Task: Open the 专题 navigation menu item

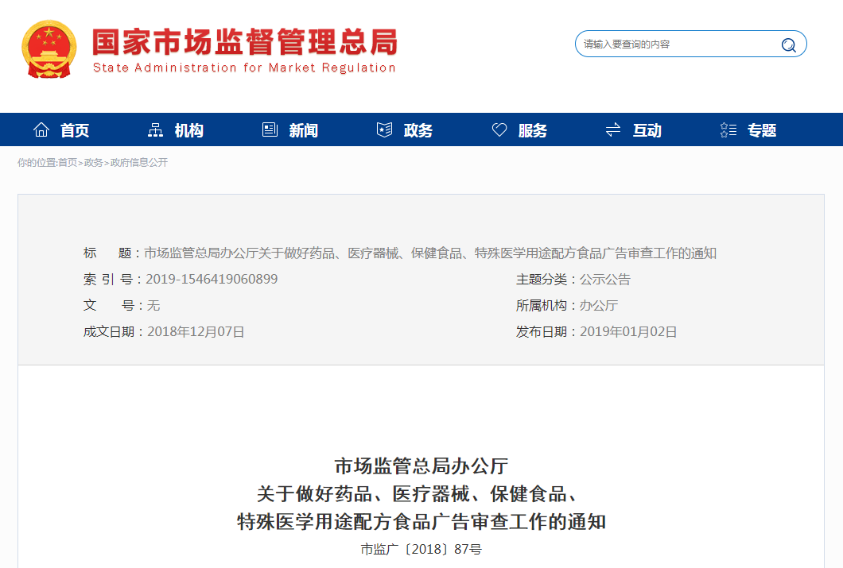Action: coord(761,130)
